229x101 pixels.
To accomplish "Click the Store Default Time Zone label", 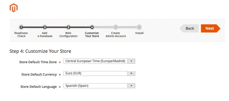I will 38,62.
